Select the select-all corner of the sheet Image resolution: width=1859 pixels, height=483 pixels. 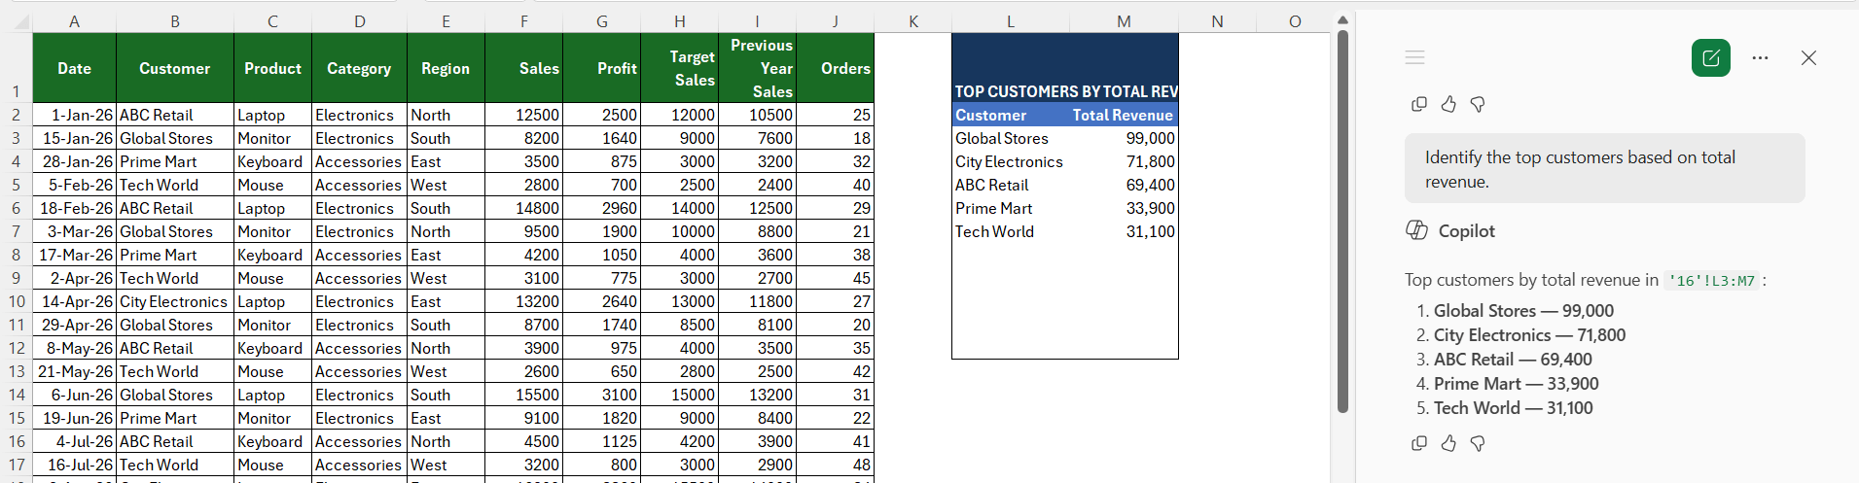coord(17,21)
